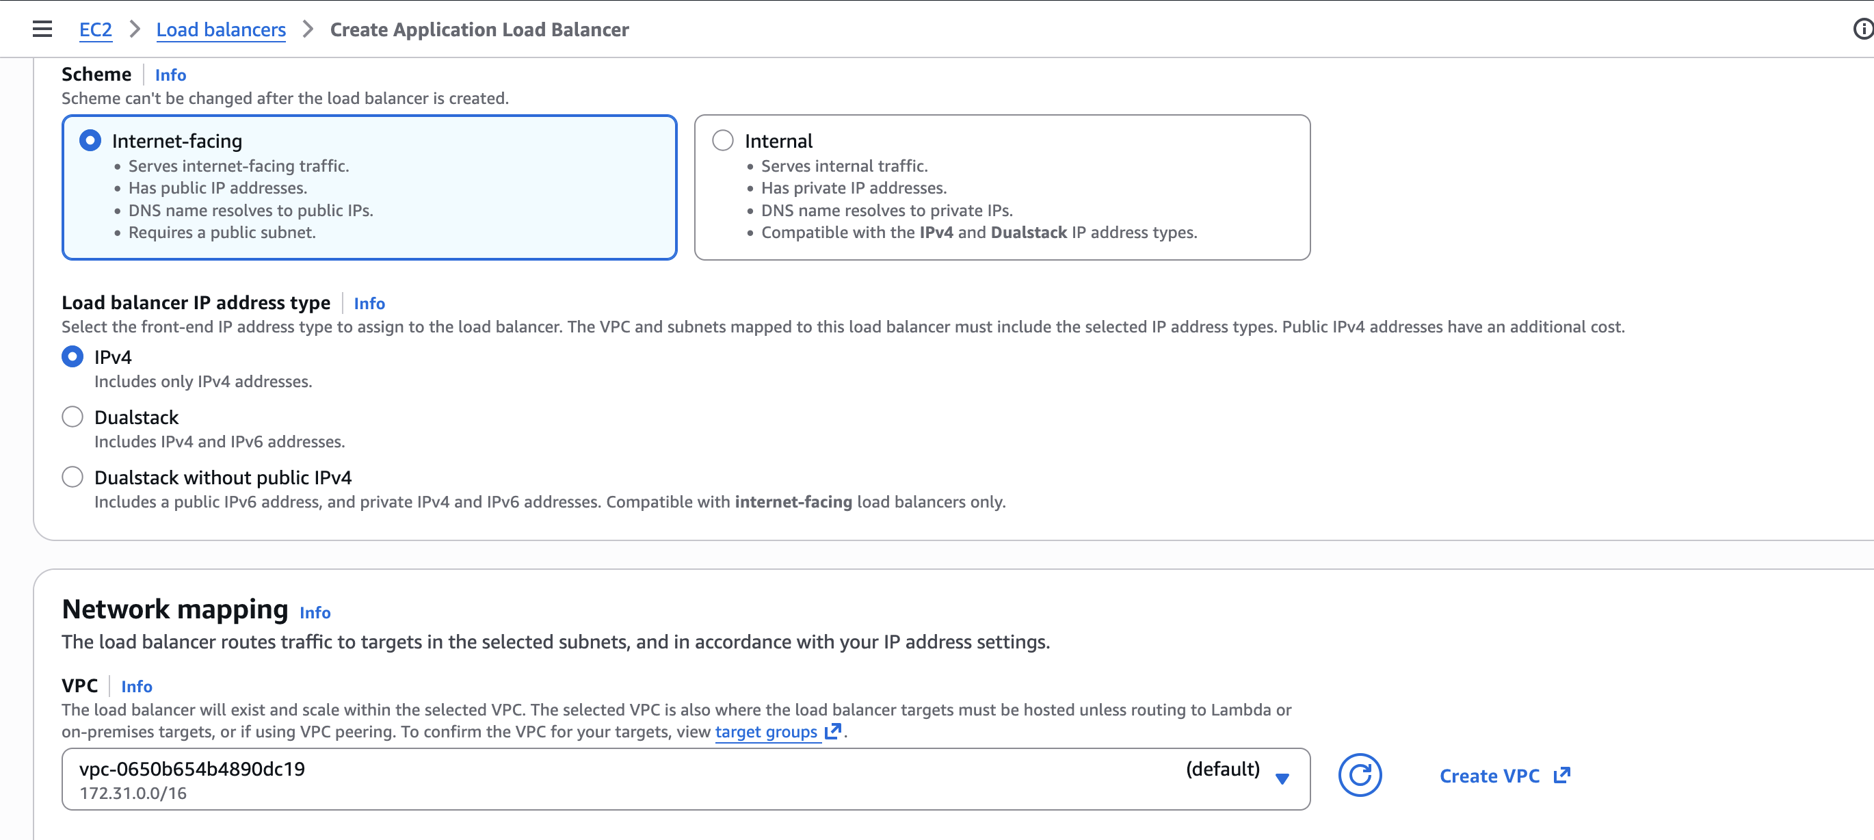Click the external link icon beside Create VPC
1874x840 pixels.
tap(1562, 775)
